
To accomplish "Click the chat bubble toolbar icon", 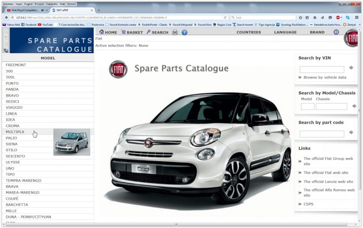I will pyautogui.click(x=330, y=17).
